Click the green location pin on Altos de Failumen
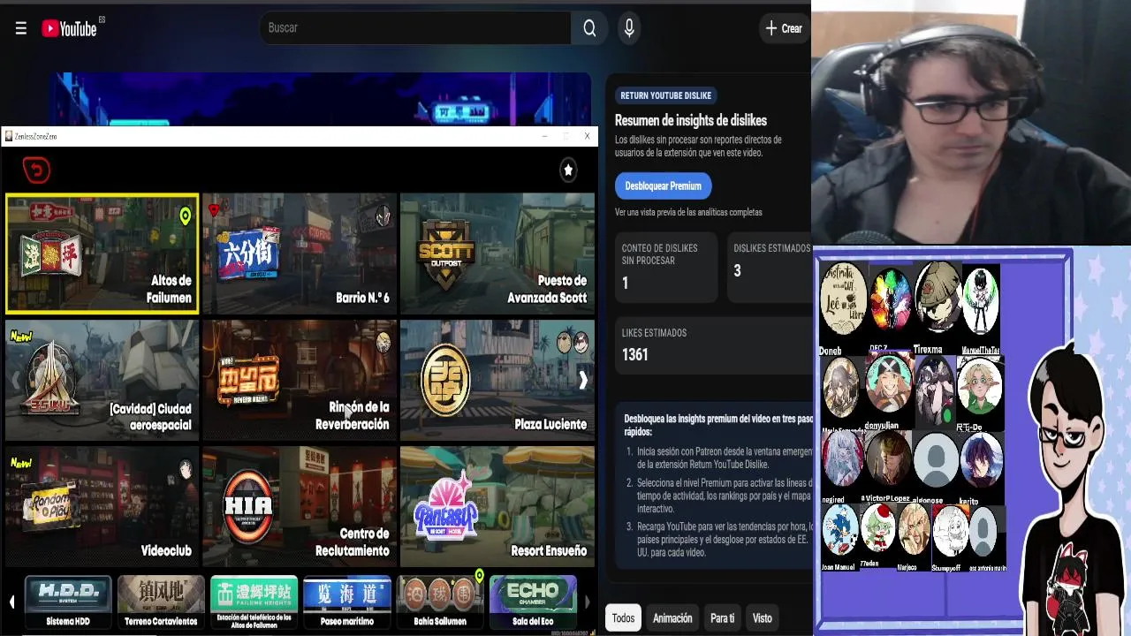 point(186,216)
